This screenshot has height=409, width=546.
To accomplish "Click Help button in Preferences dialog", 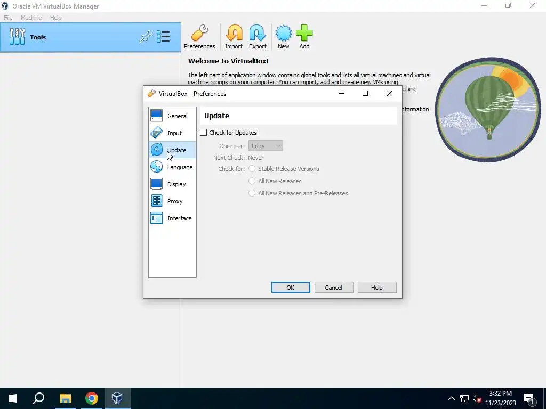I will pos(377,287).
